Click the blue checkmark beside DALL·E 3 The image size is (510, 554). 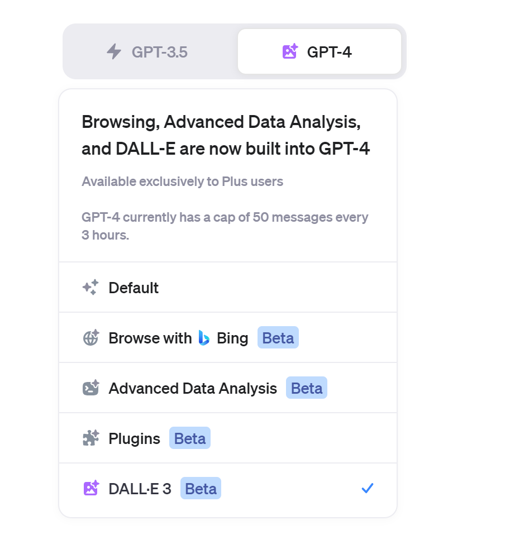(367, 489)
